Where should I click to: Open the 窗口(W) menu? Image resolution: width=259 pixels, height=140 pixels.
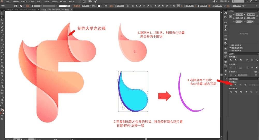tap(63, 1)
